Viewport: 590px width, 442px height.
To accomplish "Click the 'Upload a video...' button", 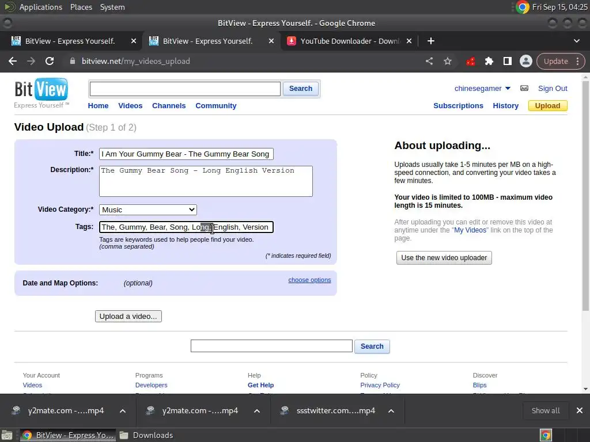I will click(128, 316).
